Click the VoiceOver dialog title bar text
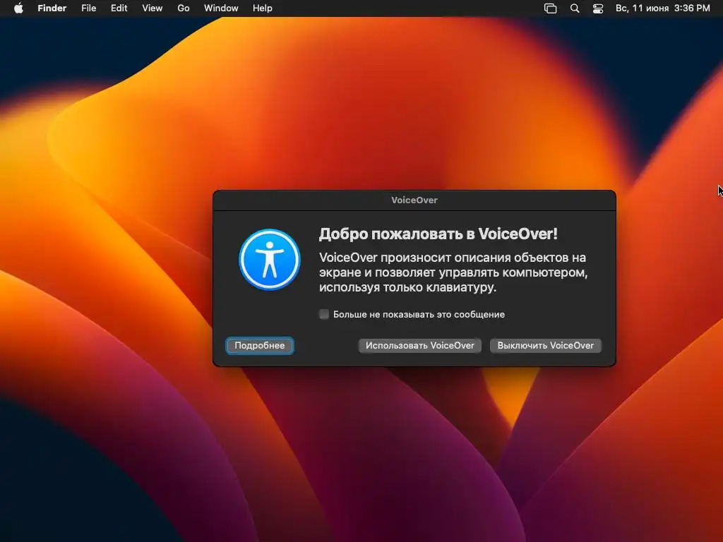 pyautogui.click(x=414, y=200)
